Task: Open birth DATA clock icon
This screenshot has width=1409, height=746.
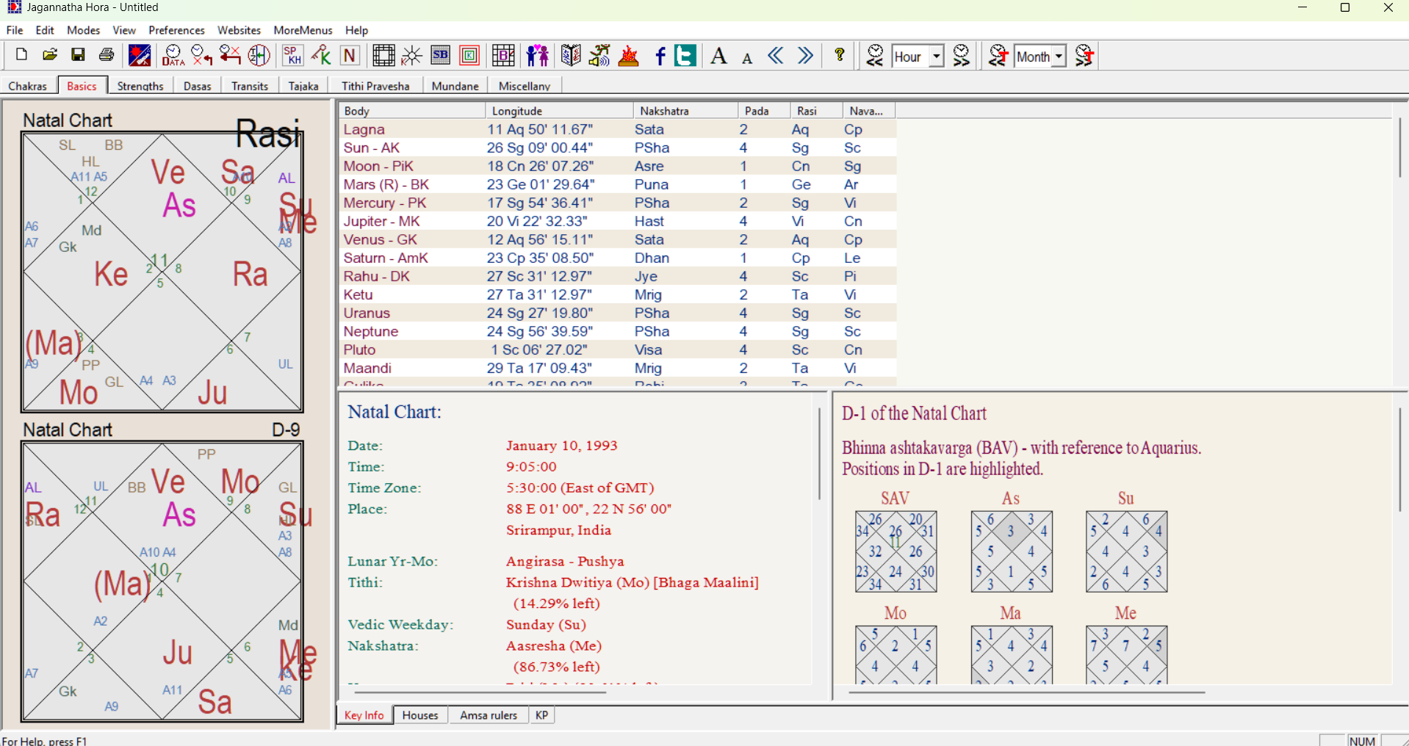Action: 173,55
